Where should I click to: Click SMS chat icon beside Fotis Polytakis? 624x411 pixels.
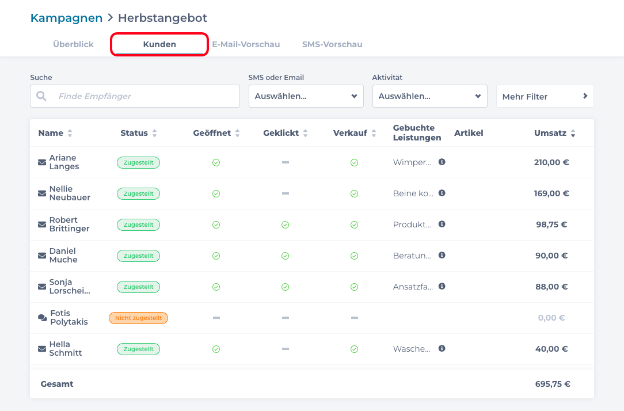pos(42,318)
